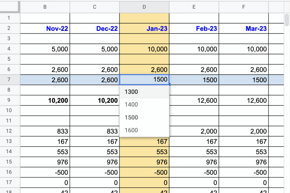290x193 pixels.
Task: Click the active cell D7 showing 1500
Action: pyautogui.click(x=144, y=80)
